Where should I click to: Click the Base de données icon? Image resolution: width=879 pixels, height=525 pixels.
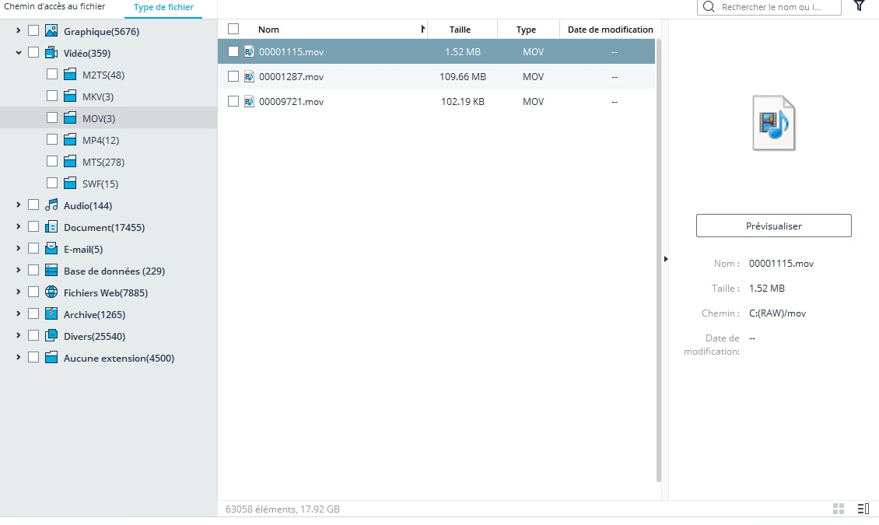tap(51, 271)
